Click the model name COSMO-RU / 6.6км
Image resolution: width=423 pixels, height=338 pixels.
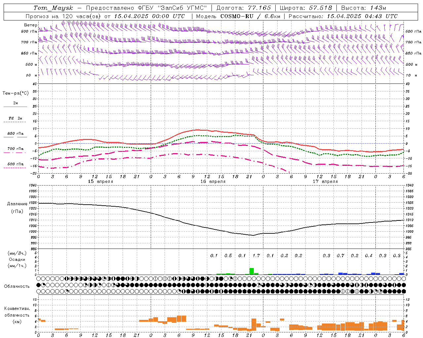pos(250,16)
